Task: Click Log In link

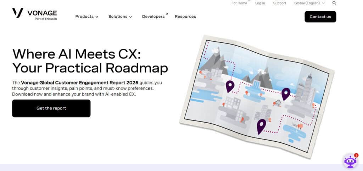Action: pyautogui.click(x=260, y=3)
